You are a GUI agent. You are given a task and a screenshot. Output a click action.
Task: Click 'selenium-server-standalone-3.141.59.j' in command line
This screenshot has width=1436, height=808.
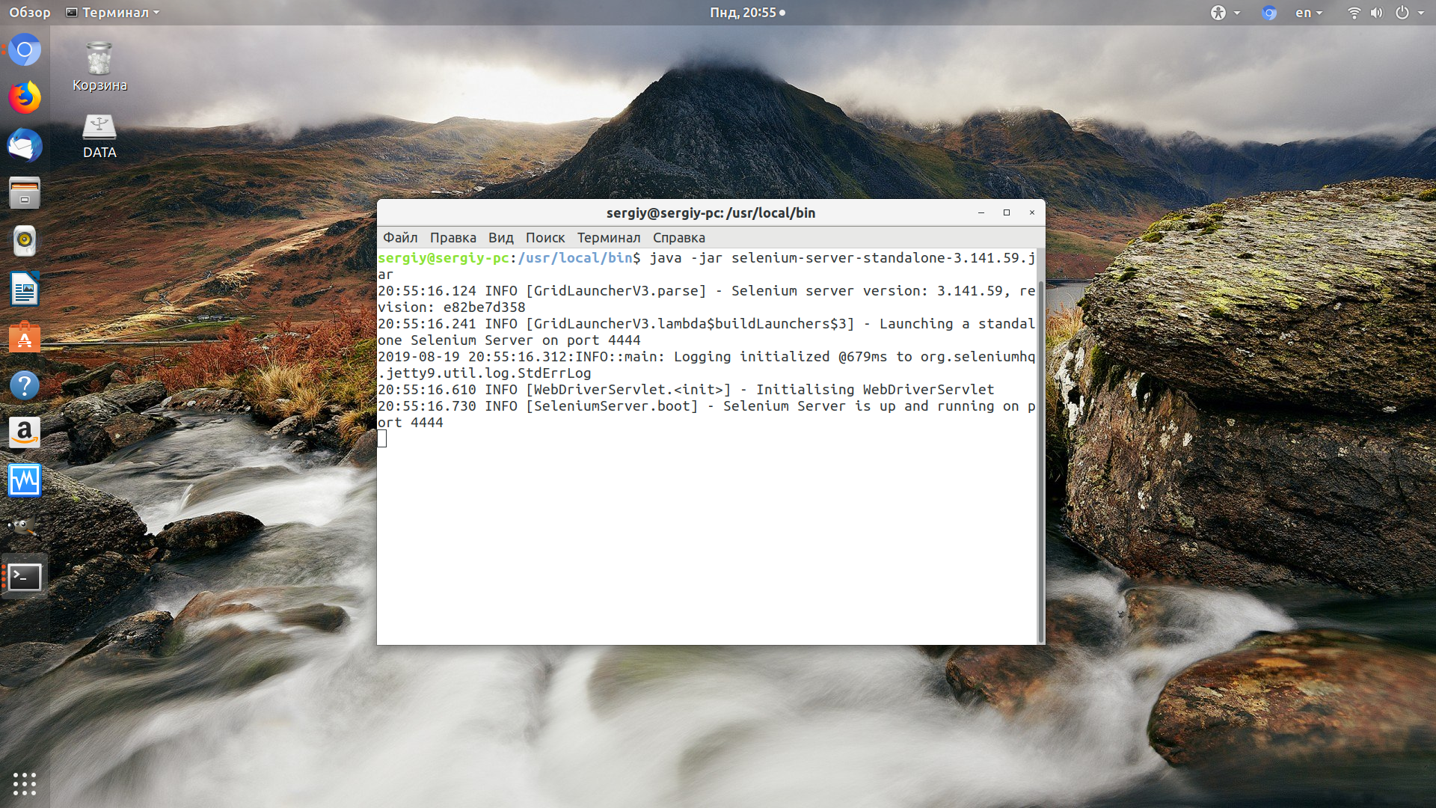[x=883, y=258]
